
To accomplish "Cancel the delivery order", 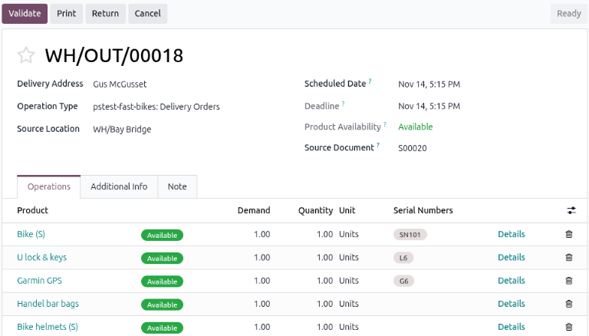I will click(147, 13).
